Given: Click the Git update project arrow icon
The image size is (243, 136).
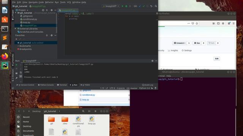Looking at the screenshot, I should (x=140, y=6).
